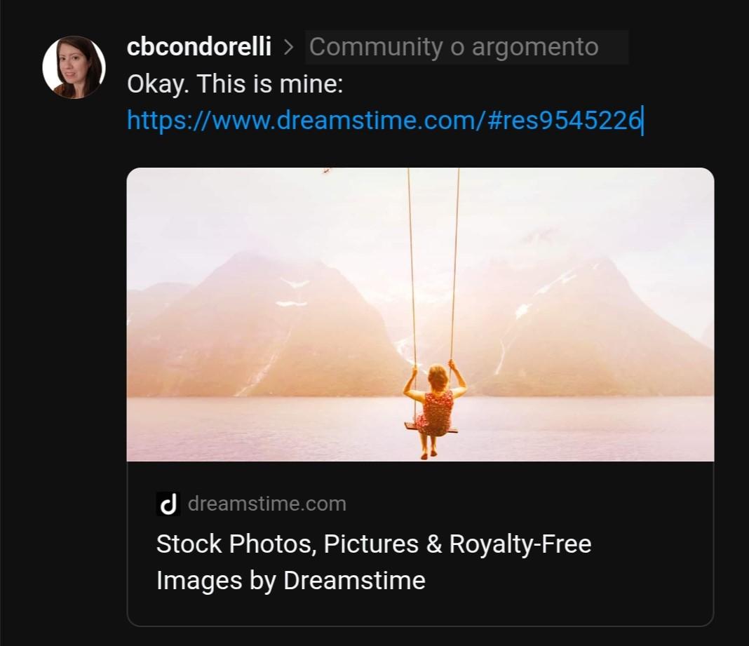Image resolution: width=749 pixels, height=646 pixels.
Task: Click the right mountain in preview image
Action: tap(593, 330)
